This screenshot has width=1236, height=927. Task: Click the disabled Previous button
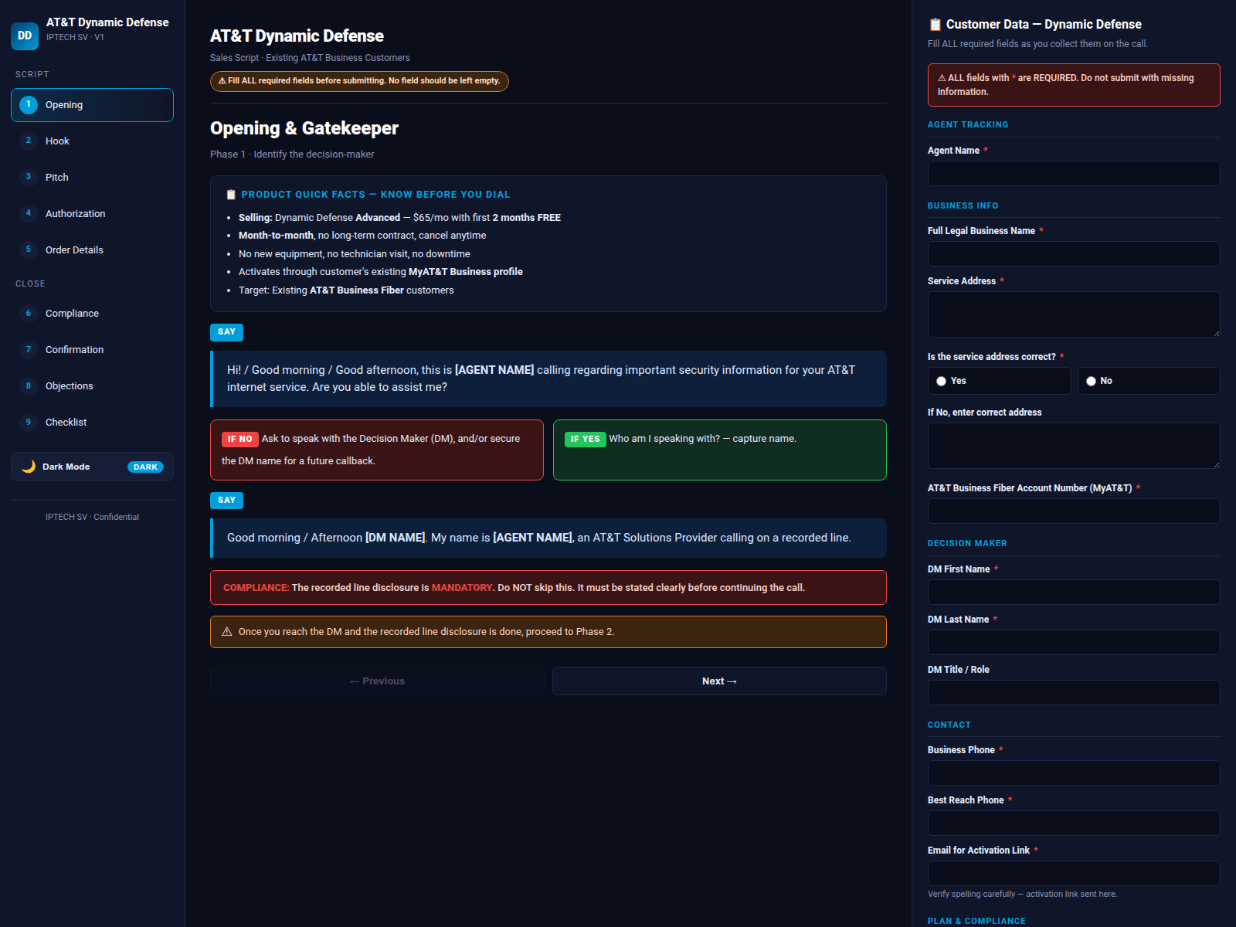point(377,681)
